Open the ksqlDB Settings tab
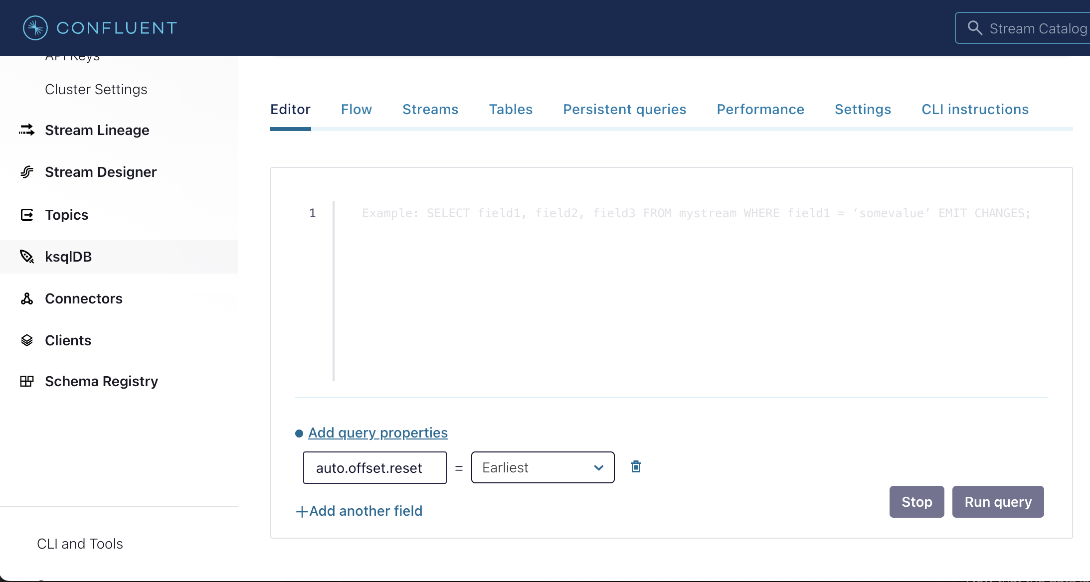The image size is (1090, 582). click(863, 109)
